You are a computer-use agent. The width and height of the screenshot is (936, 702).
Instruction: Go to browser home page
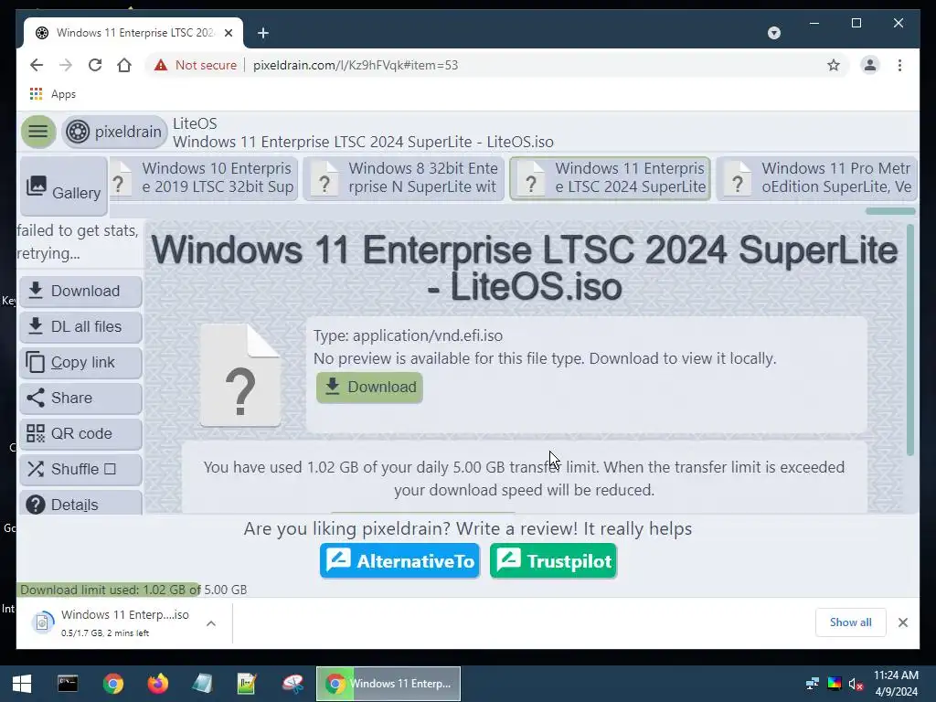[124, 65]
